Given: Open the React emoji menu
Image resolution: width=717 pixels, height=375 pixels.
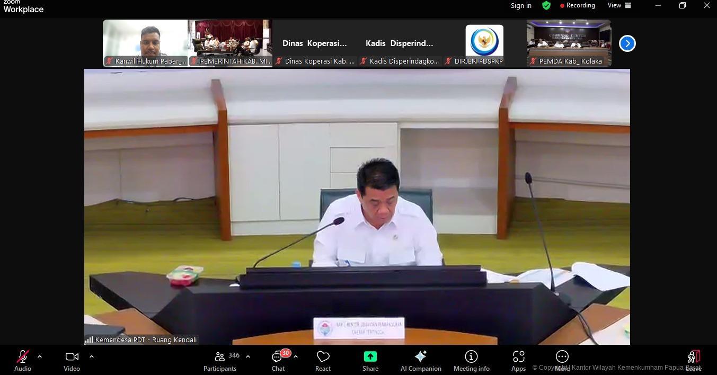Looking at the screenshot, I should click(x=323, y=360).
